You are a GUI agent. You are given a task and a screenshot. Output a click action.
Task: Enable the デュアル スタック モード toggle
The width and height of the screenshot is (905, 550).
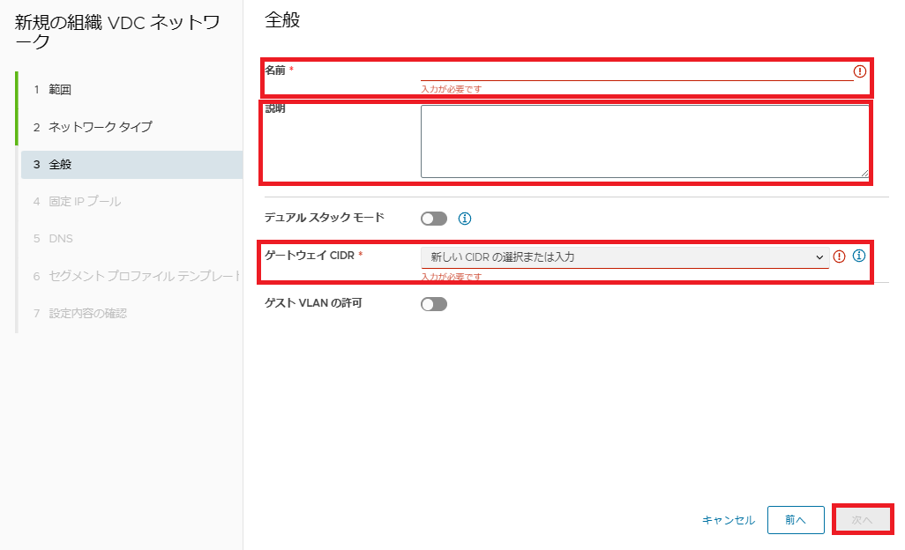pyautogui.click(x=434, y=219)
